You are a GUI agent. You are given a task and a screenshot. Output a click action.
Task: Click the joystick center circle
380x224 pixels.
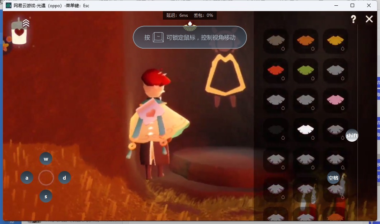[46, 177]
